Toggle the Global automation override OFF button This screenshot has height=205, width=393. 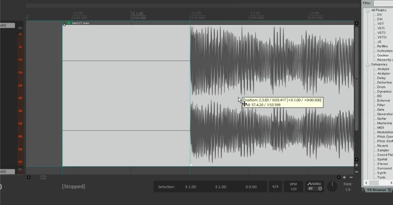point(311,188)
